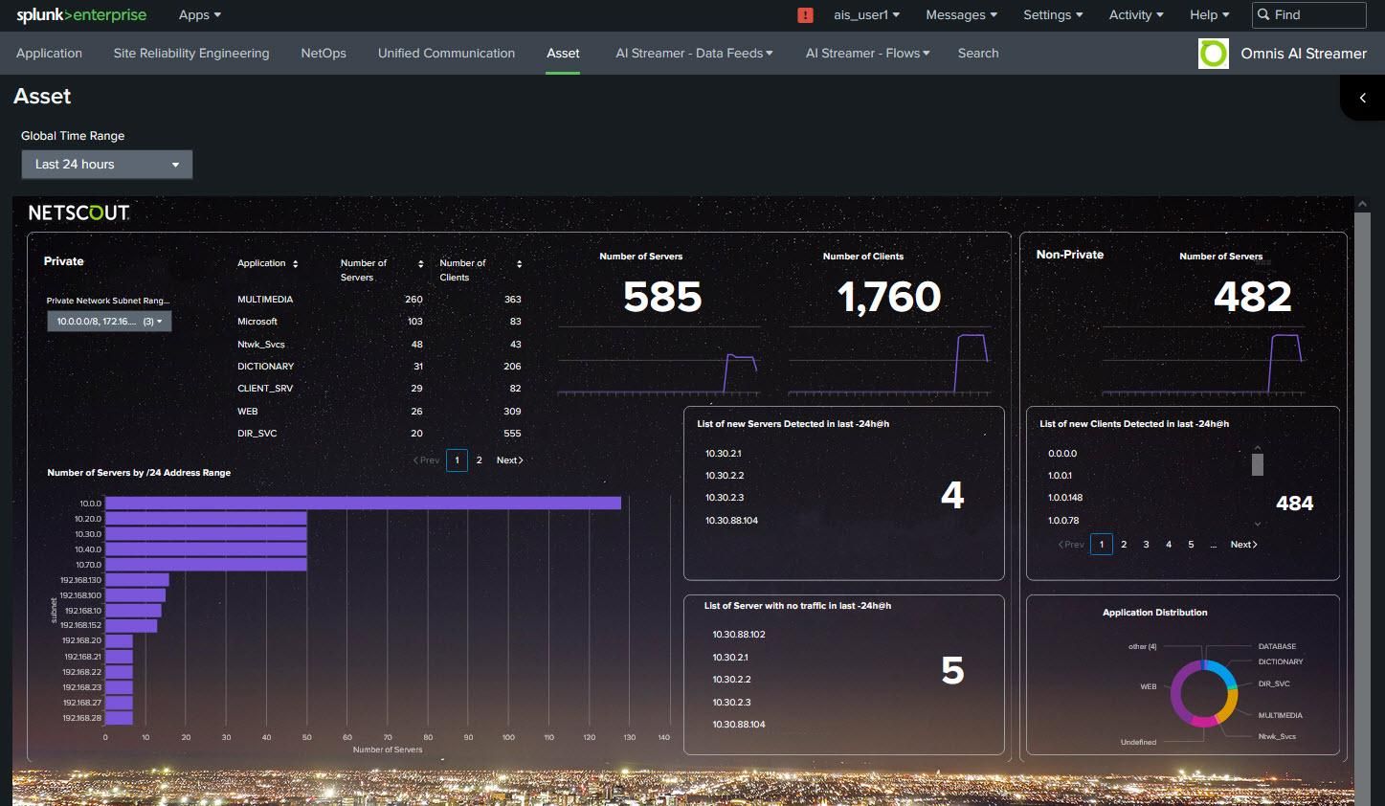
Task: Click the NETSCOUT logo on the dashboard
Action: (x=78, y=212)
